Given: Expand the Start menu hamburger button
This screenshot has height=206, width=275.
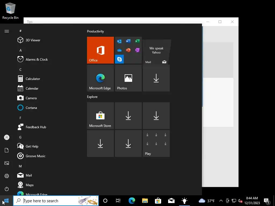Looking at the screenshot, I should coord(7,31).
